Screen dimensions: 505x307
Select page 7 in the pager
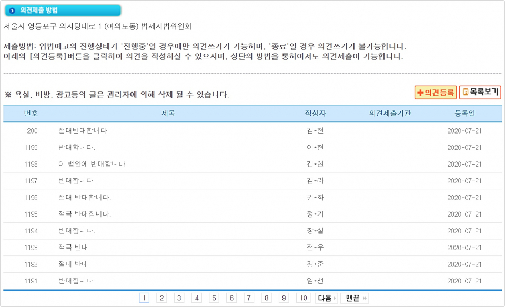coord(249,298)
